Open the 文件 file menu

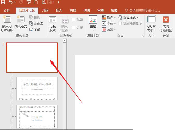[7, 10]
